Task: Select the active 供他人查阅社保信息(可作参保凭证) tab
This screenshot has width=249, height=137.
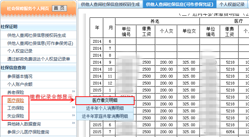Action: pyautogui.click(x=180, y=4)
